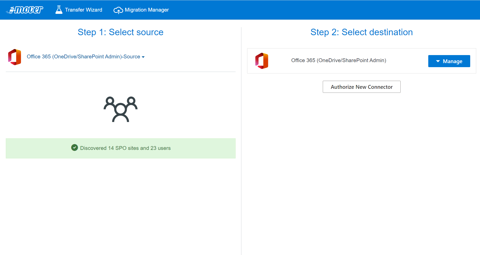Click the Transfer Wizard flask icon

click(x=59, y=10)
